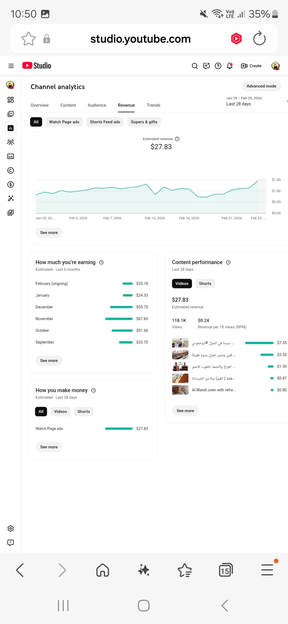Click the search magnifier in Studio header
288x624 pixels.
click(x=195, y=66)
